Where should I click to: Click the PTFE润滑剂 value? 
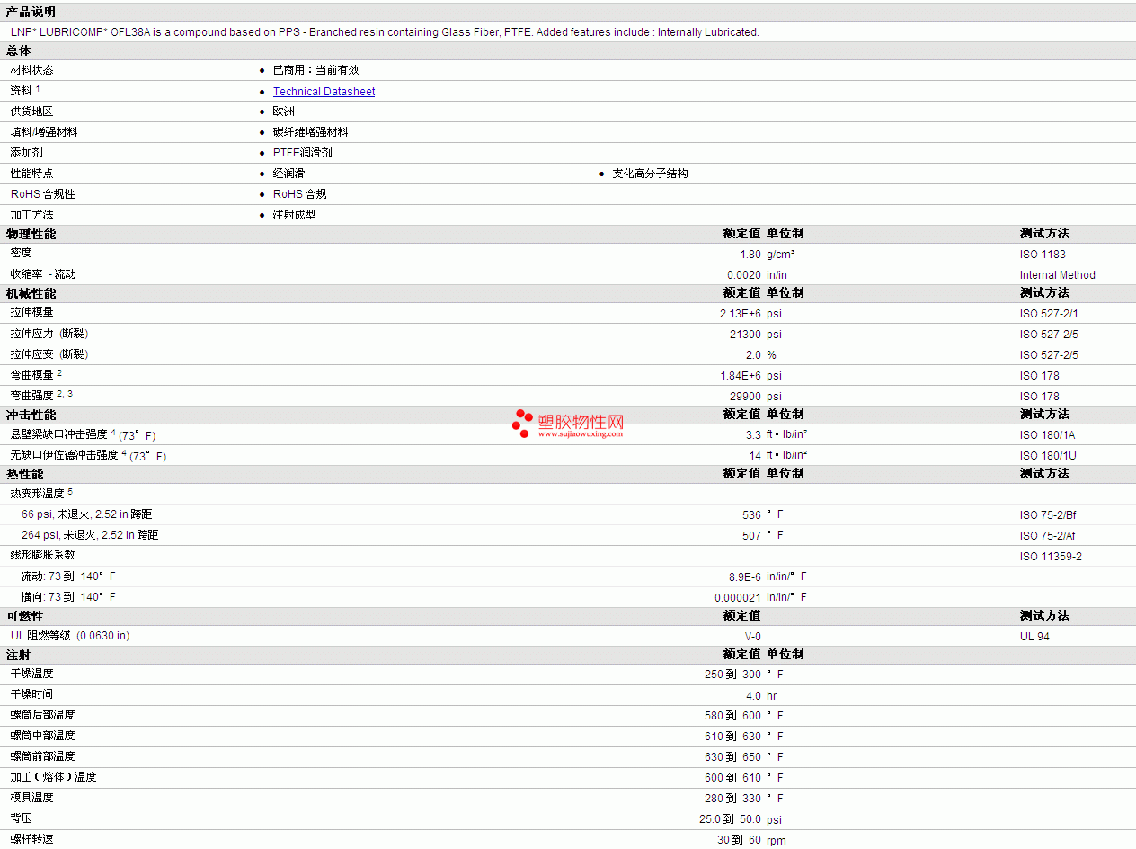pyautogui.click(x=303, y=153)
